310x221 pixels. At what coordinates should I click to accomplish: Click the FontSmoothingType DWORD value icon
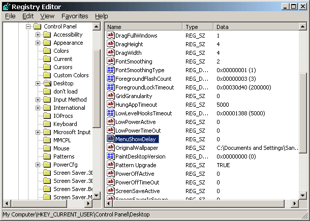click(111, 70)
